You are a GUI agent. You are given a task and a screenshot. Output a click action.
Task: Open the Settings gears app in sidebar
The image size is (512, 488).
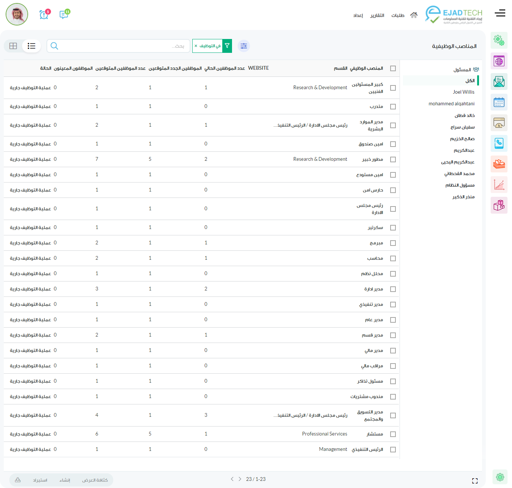pyautogui.click(x=499, y=40)
